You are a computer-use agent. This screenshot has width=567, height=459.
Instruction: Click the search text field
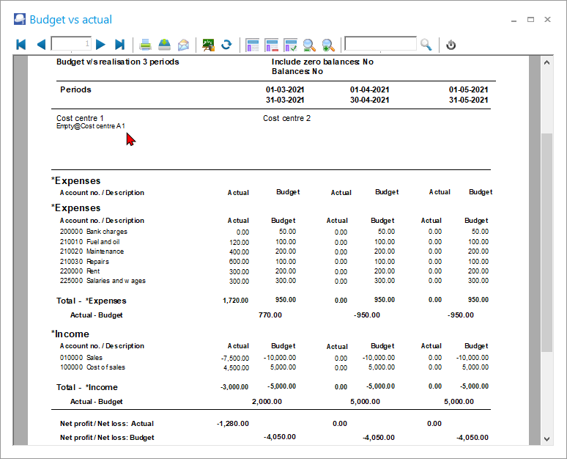point(380,45)
